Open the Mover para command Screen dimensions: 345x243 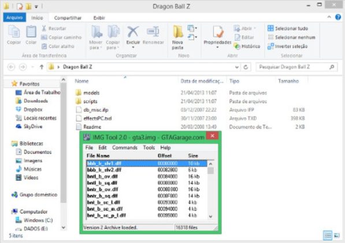96,38
